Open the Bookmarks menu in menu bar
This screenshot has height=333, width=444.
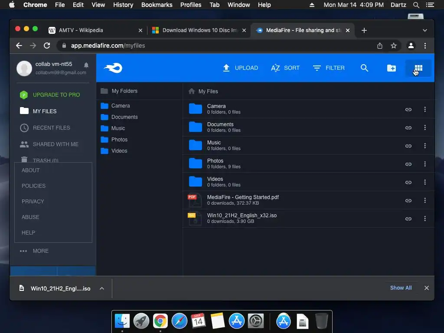coord(157,5)
